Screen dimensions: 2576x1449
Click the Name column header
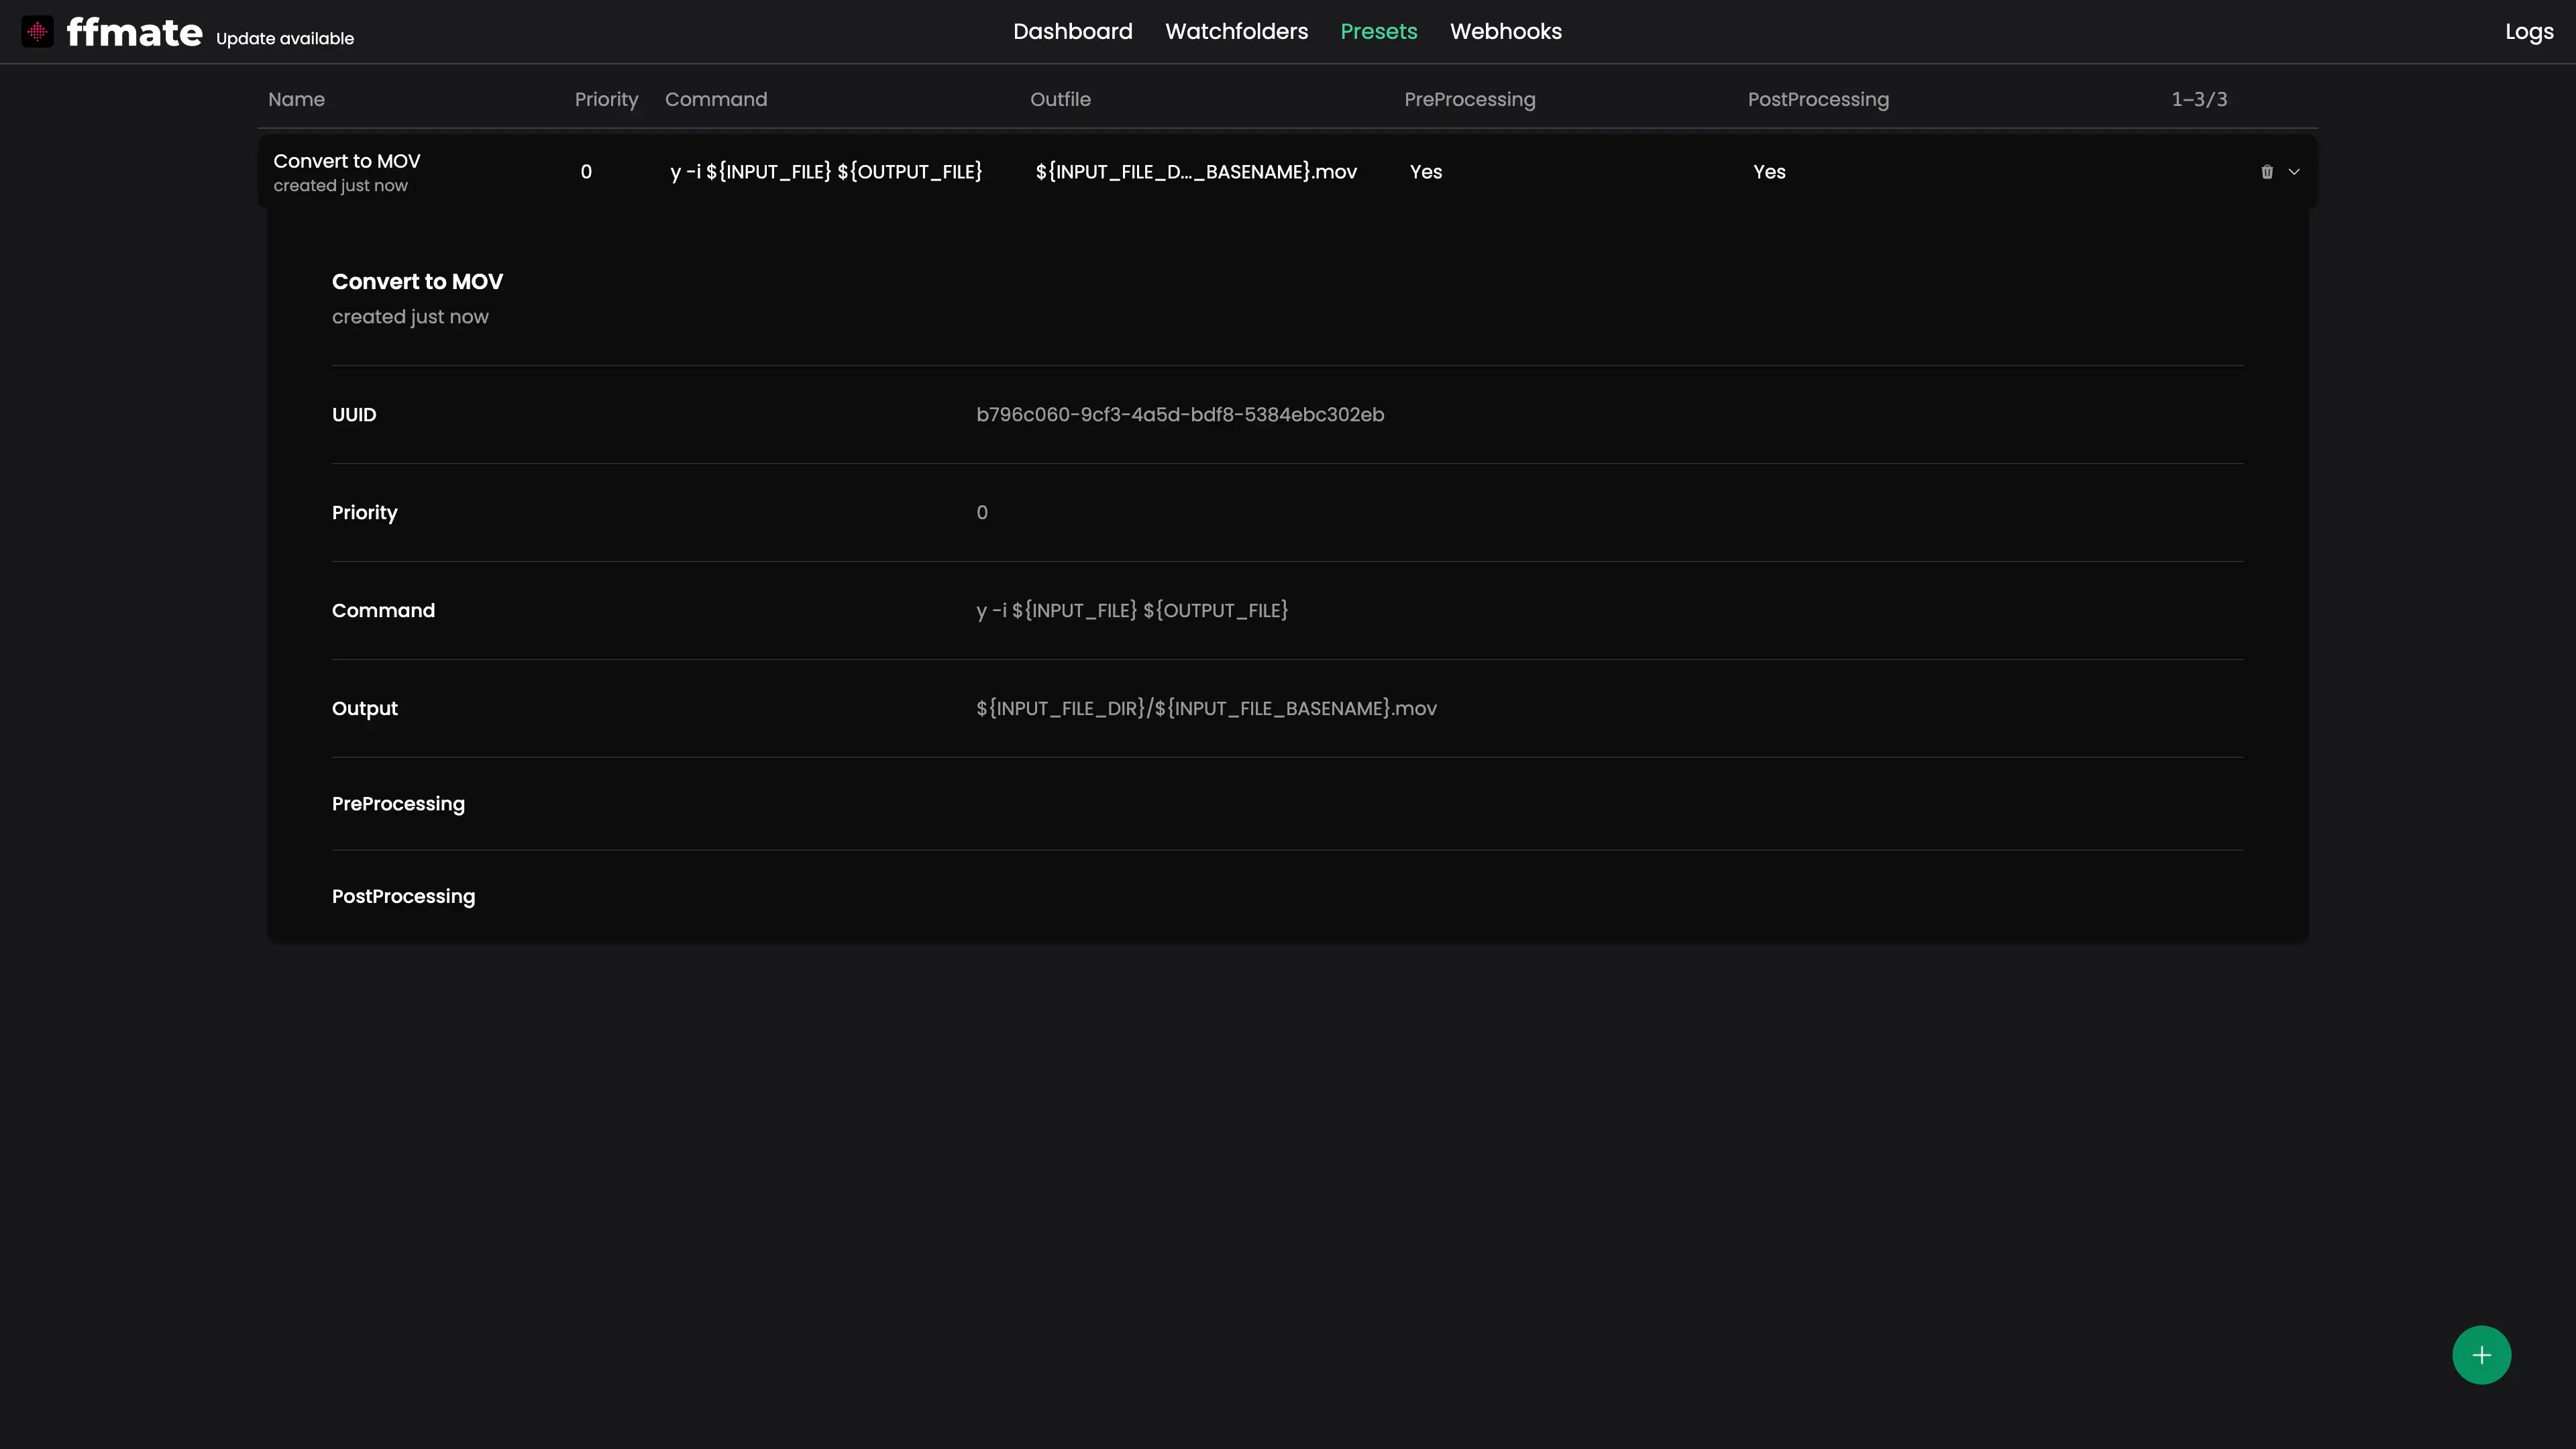pos(296,100)
